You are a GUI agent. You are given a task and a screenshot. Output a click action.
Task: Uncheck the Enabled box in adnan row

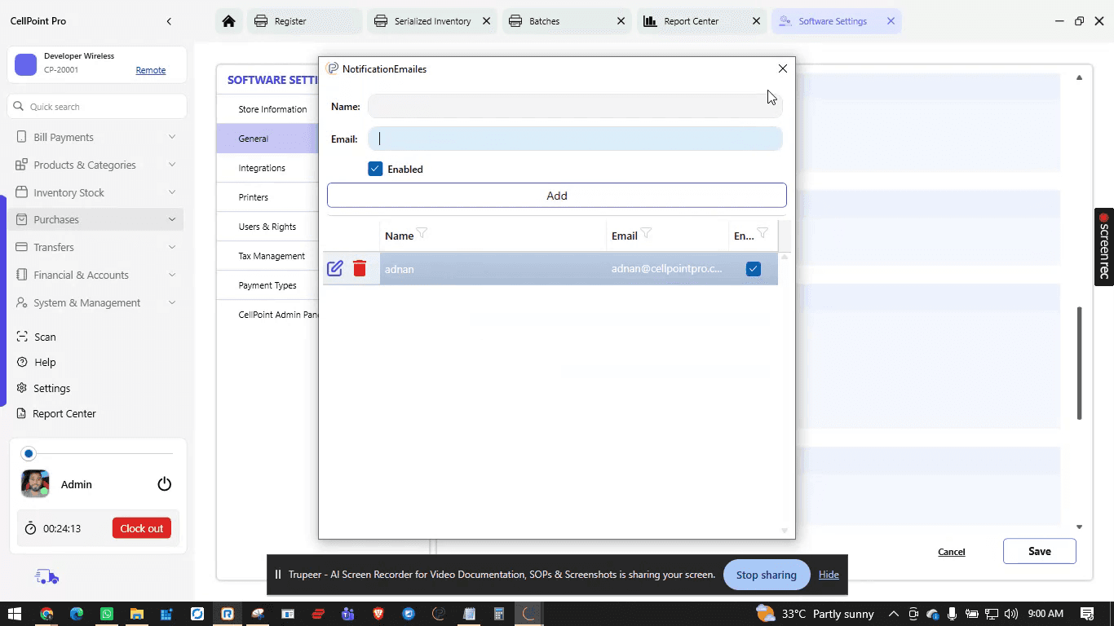click(x=754, y=268)
